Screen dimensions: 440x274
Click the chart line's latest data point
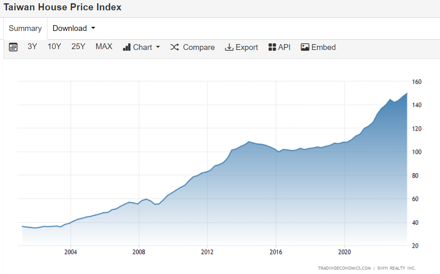(x=407, y=93)
